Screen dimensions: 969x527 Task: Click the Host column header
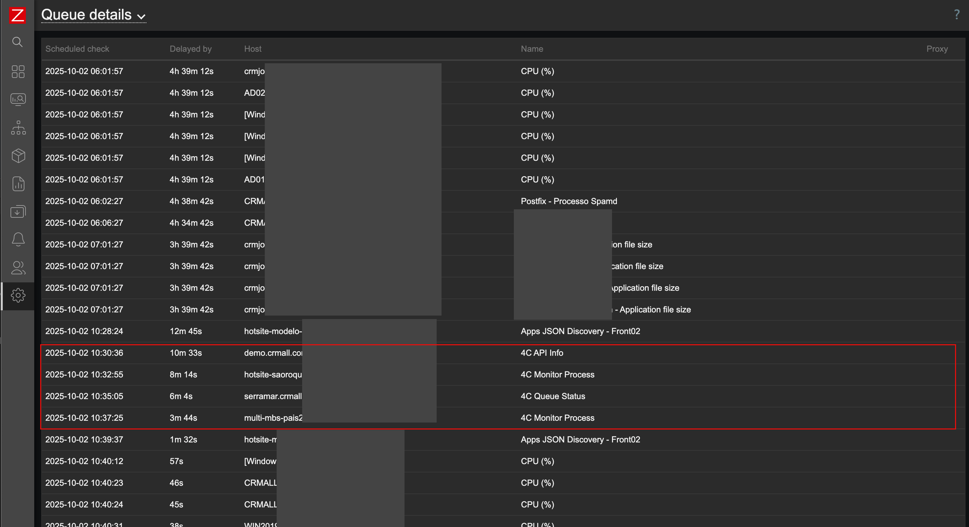tap(253, 49)
